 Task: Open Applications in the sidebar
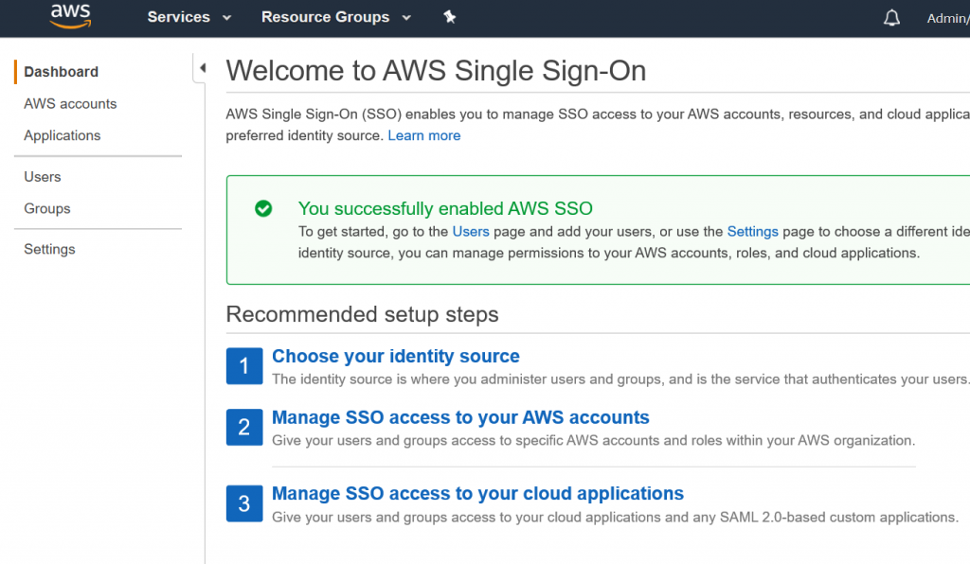[63, 135]
